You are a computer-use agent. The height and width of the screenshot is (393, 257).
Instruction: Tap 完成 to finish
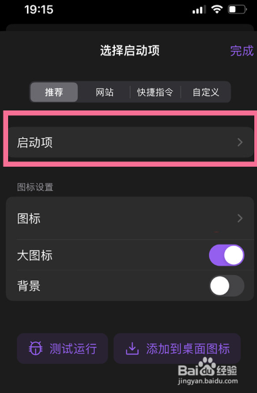tap(242, 51)
